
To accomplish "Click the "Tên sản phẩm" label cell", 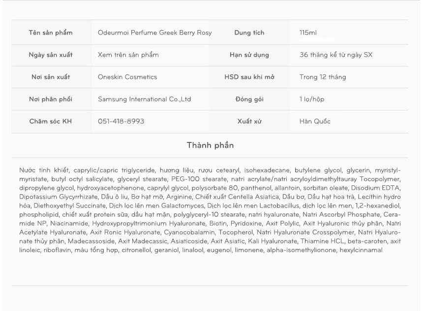I will [51, 33].
